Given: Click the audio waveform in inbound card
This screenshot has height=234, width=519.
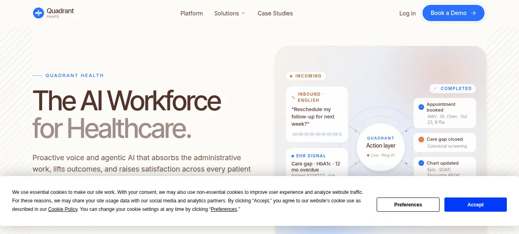Looking at the screenshot, I should pyautogui.click(x=317, y=134).
